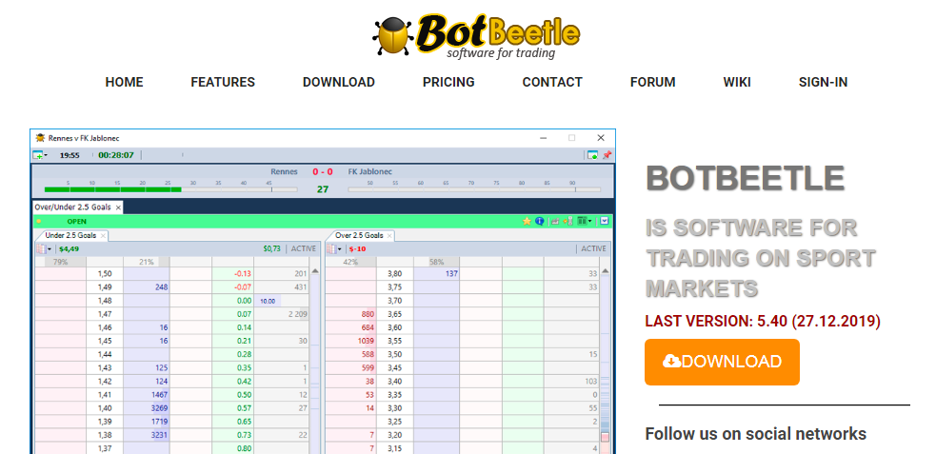Viewport: 936px width, 454px height.
Task: Open dropdown arrow beside add-market icon
Action: click(x=46, y=156)
